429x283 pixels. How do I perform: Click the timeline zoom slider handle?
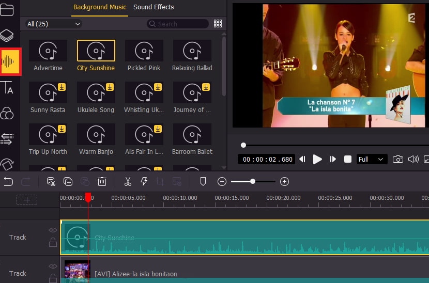[253, 181]
